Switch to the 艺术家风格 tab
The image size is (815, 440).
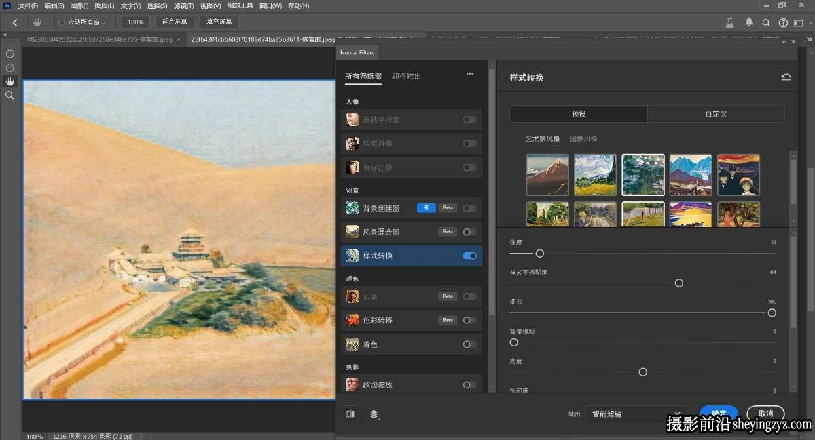pyautogui.click(x=543, y=139)
